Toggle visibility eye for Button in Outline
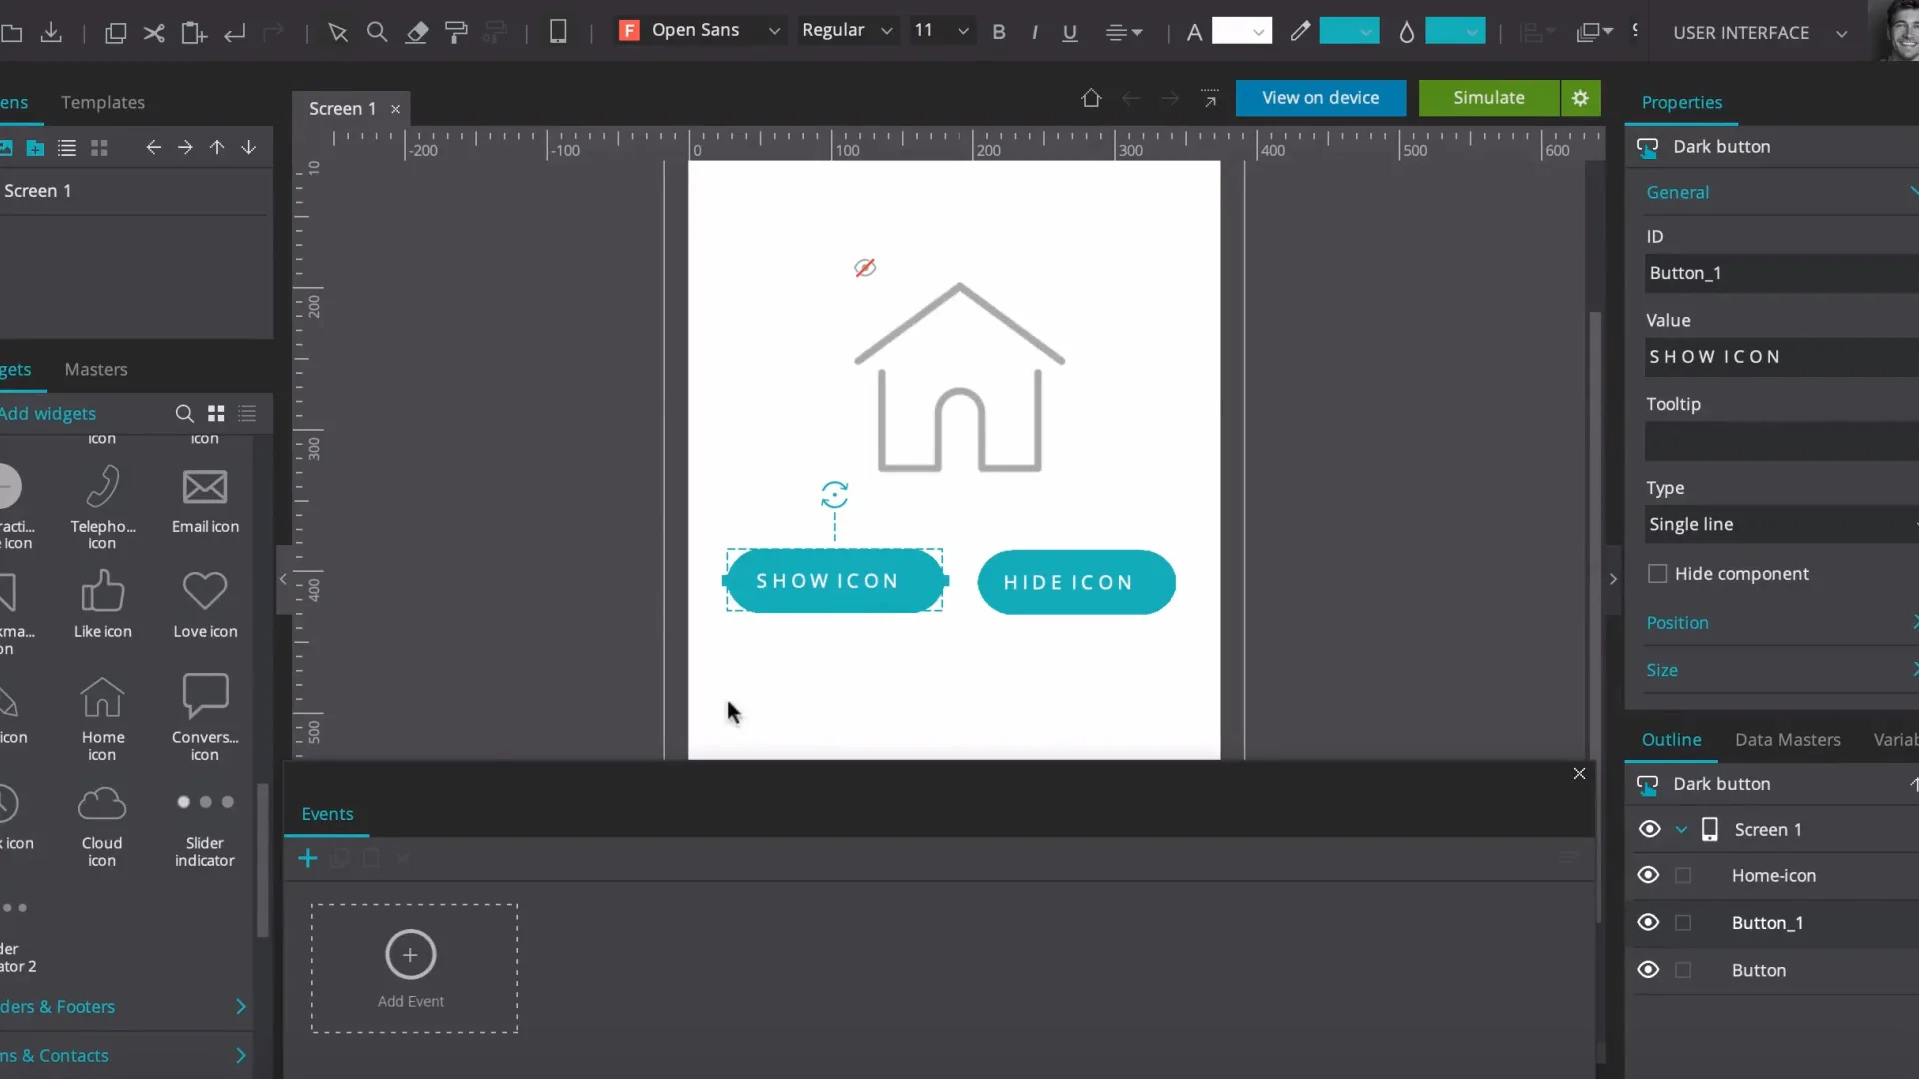This screenshot has width=1919, height=1079. (x=1649, y=970)
